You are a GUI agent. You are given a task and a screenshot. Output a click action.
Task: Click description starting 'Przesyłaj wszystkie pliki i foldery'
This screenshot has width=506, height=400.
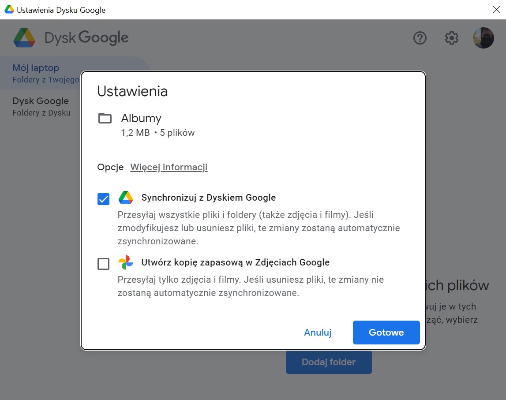tap(259, 228)
